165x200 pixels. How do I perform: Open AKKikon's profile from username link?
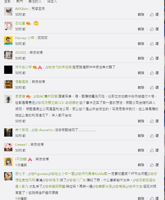22,9
